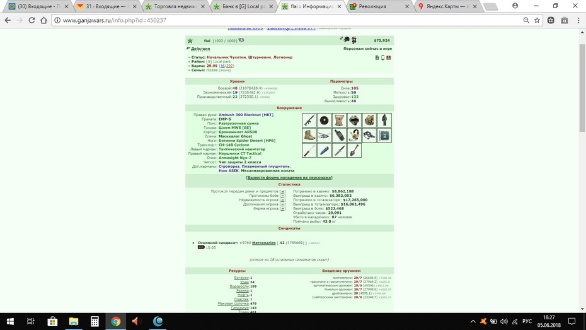This screenshot has height=330, width=586.
Task: Open the Ambush 300 Blackout [HKT] link
Action: click(x=246, y=115)
